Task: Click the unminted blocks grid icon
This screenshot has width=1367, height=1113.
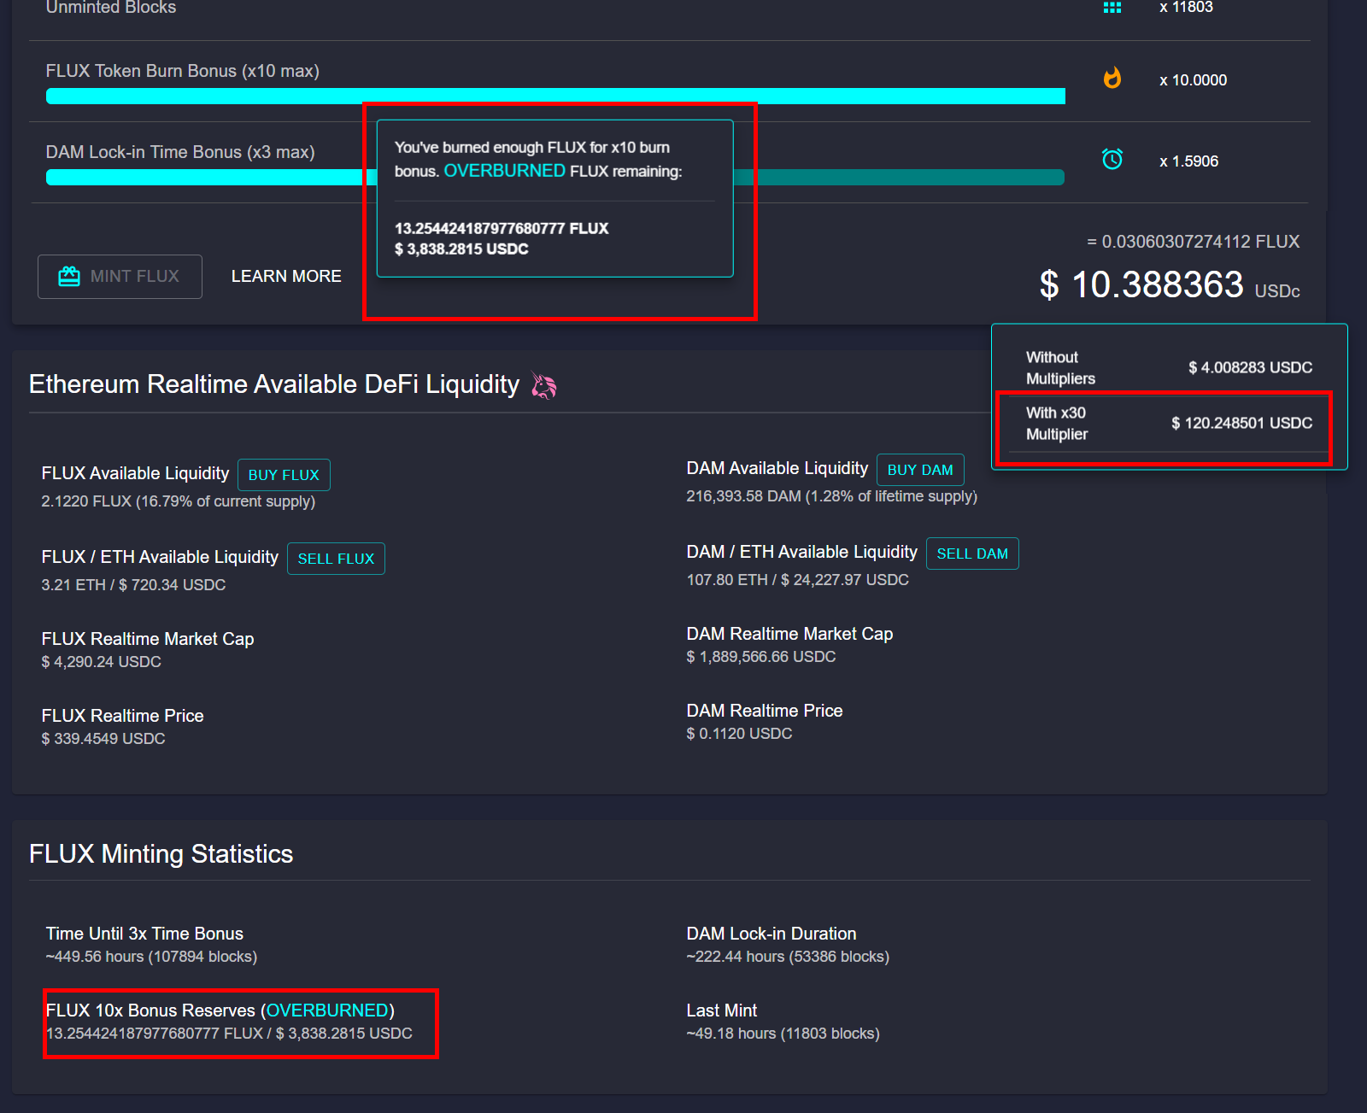Action: click(1112, 7)
